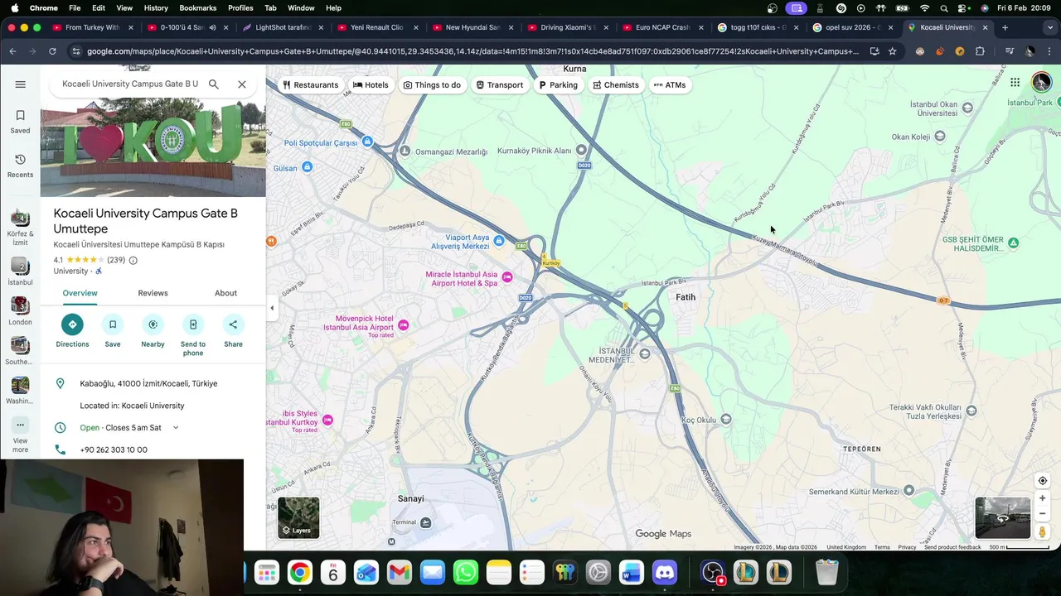Viewport: 1061px width, 596px height.
Task: Click the phone number +90 262 303 10 00
Action: tap(114, 449)
